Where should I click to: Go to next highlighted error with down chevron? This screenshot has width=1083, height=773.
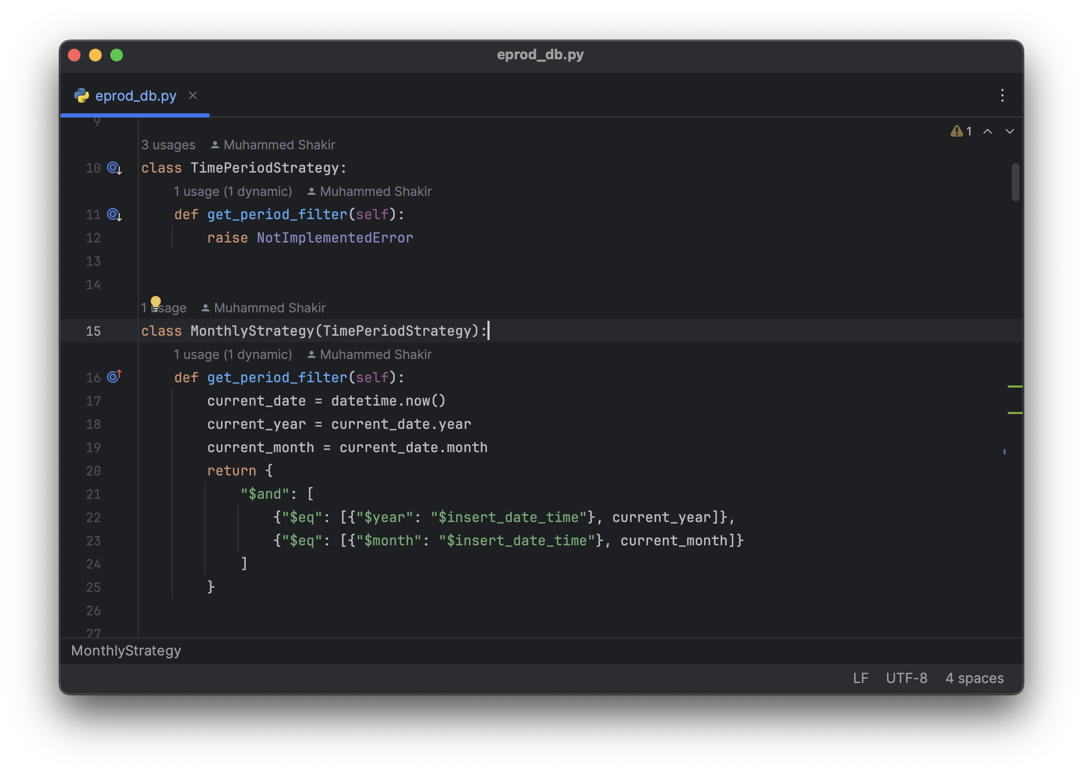coord(1010,131)
